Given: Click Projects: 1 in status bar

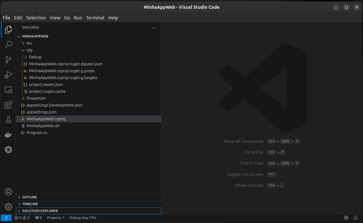Looking at the screenshot, I should pyautogui.click(x=56, y=218).
